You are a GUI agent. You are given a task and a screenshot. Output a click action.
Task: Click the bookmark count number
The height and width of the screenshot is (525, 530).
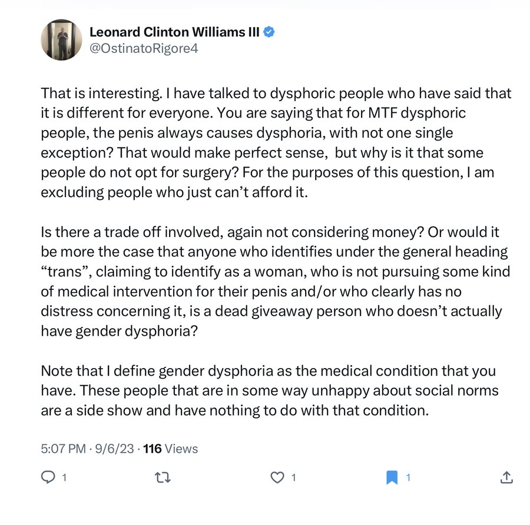pos(408,477)
